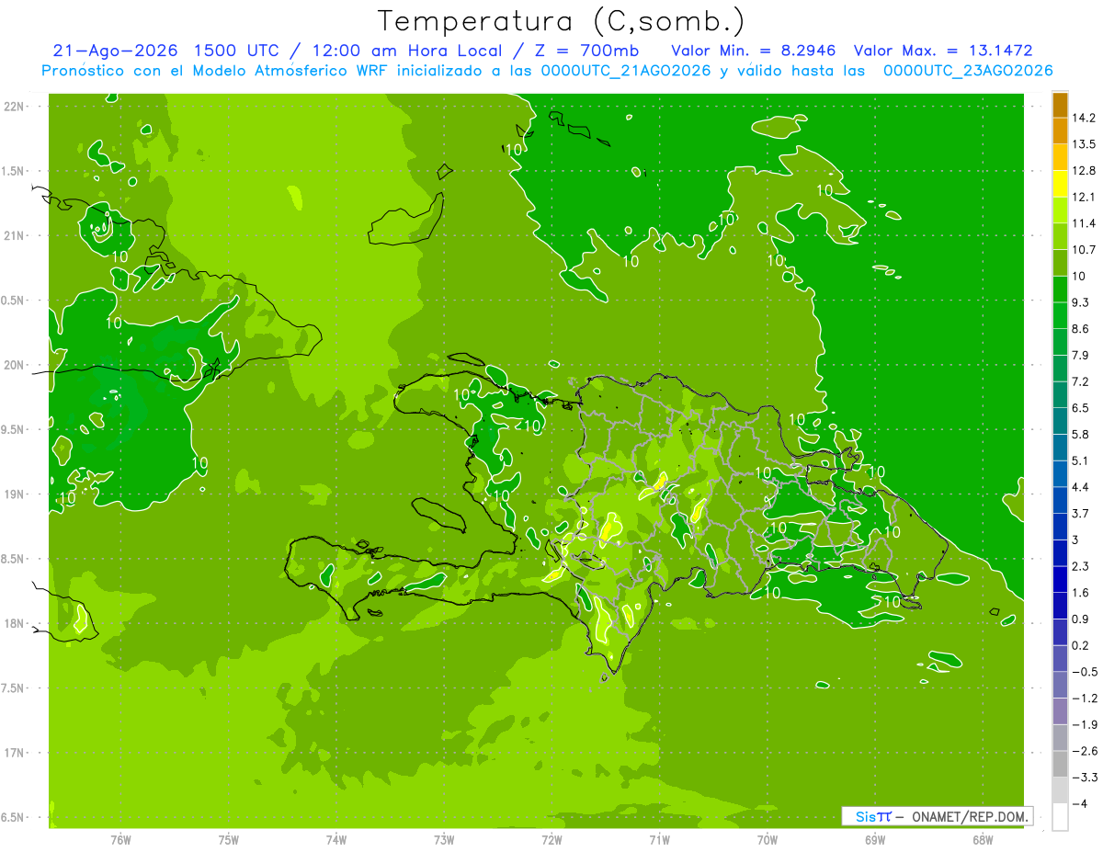
Task: Click the green swatch between 10 and 9.3
Action: [1060, 289]
